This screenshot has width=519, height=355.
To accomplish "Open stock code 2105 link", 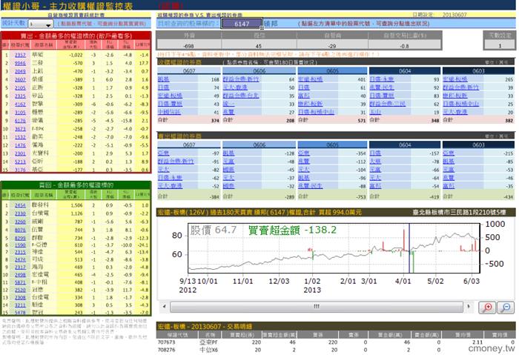I will click(20, 88).
